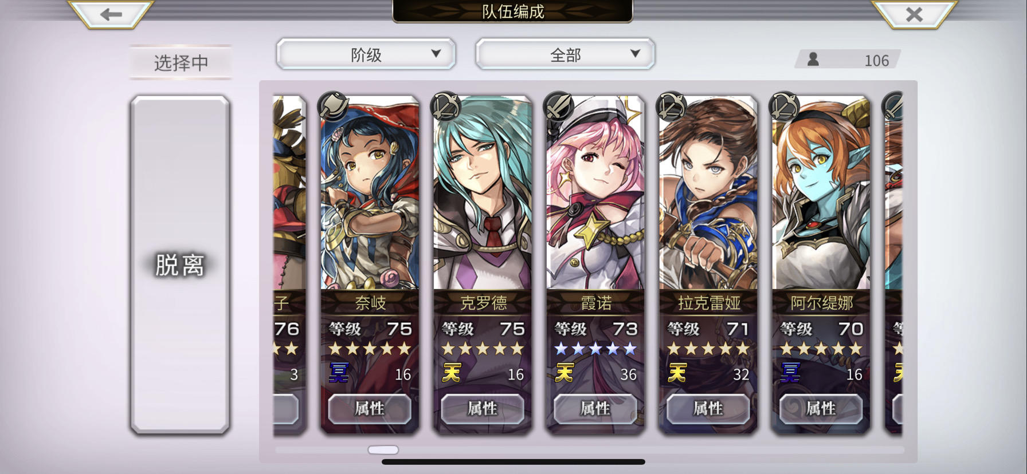Click bow weapon icon on 阿尔缇娜 card
The image size is (1027, 474).
783,105
